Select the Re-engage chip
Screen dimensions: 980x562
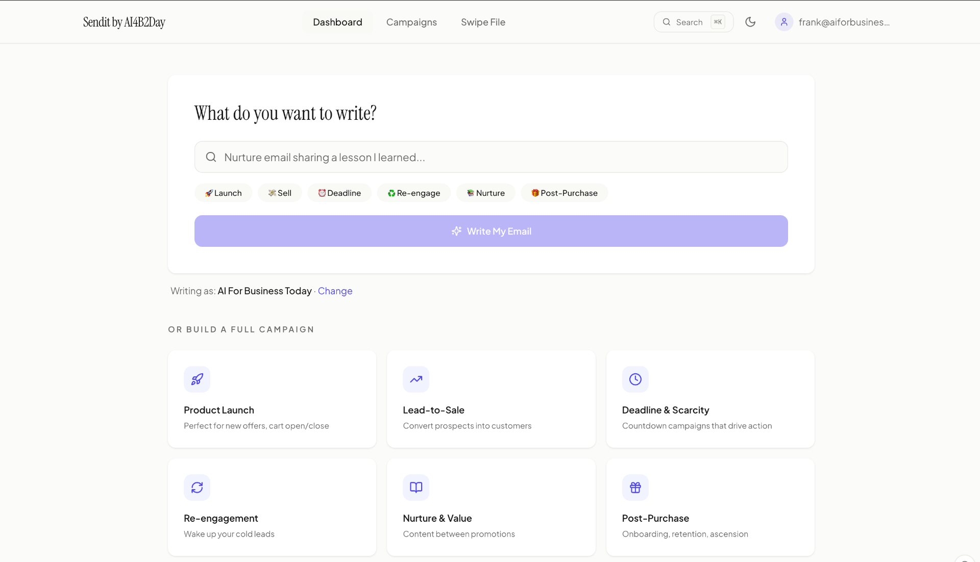413,193
